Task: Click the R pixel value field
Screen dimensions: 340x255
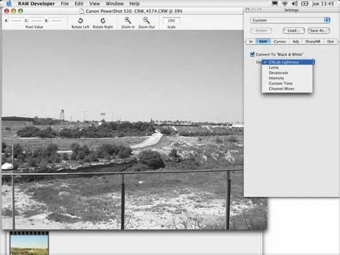Action: (x=16, y=21)
